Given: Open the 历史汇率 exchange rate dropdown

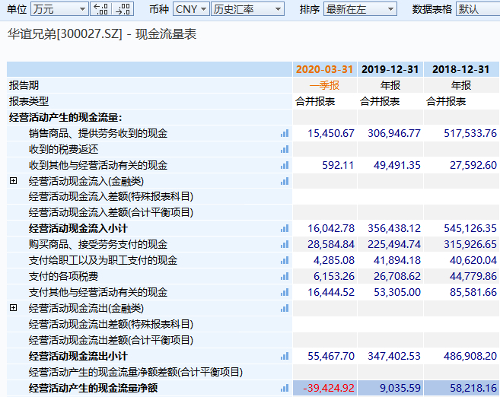Looking at the screenshot, I should tap(247, 9).
